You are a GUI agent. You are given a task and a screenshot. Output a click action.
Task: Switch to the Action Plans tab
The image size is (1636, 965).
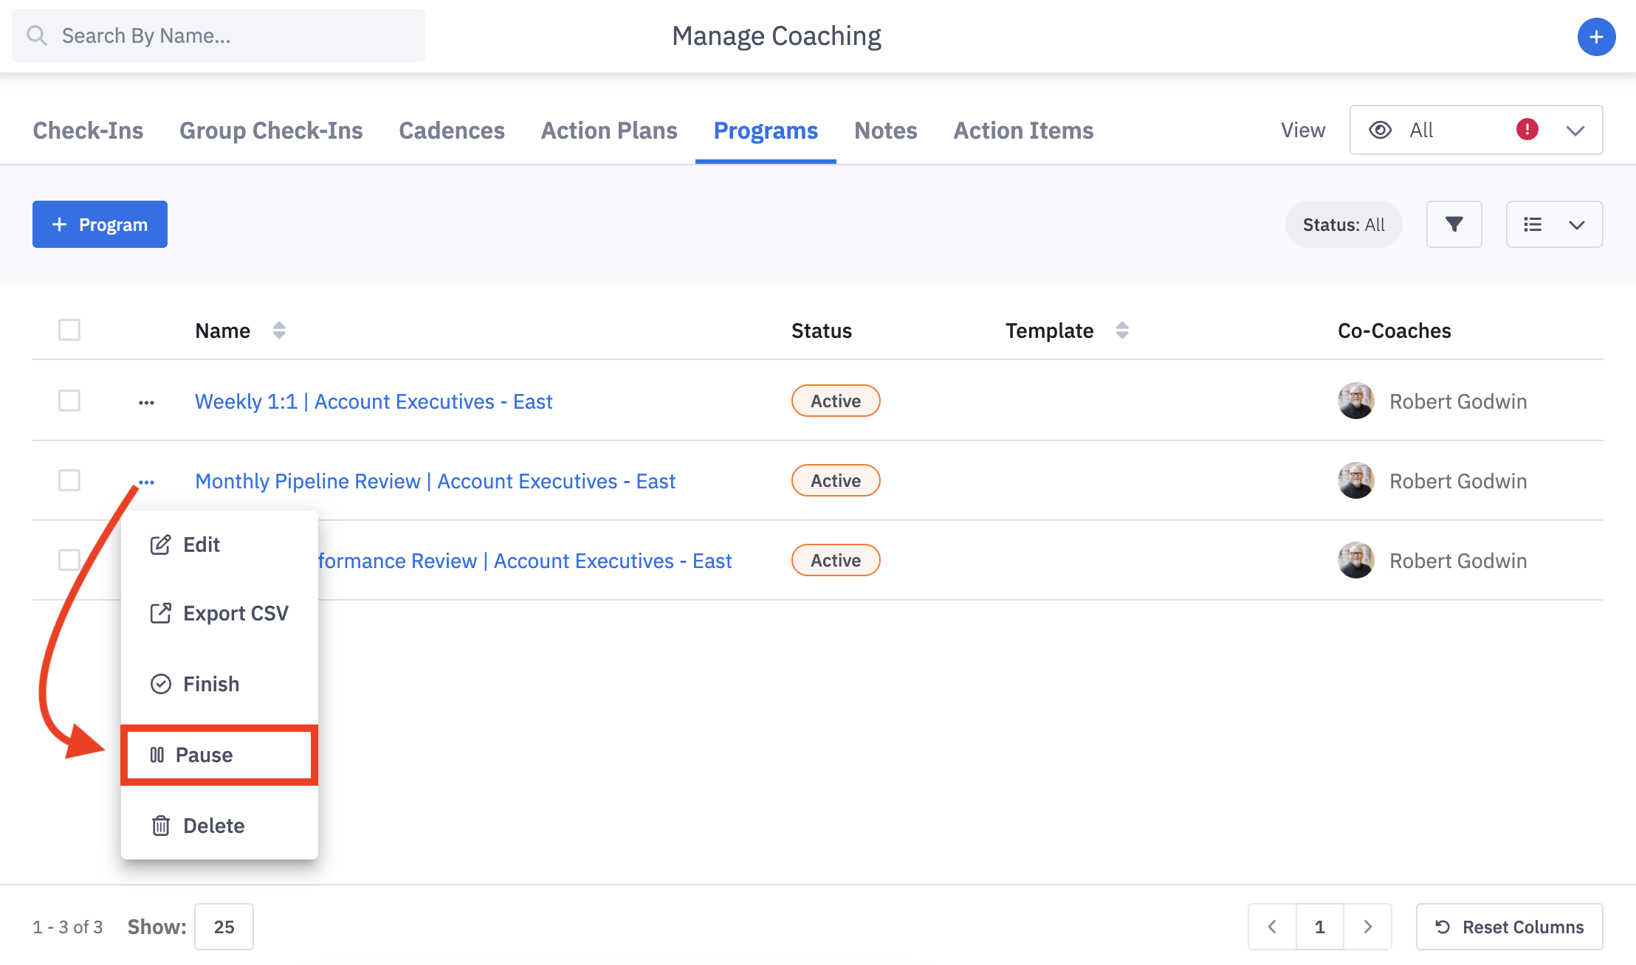pyautogui.click(x=609, y=130)
